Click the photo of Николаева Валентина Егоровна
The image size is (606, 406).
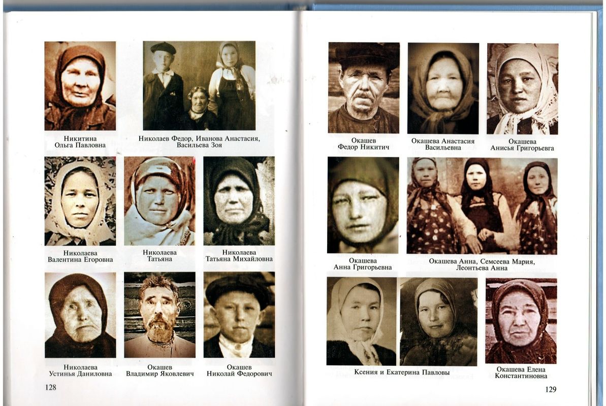80,201
